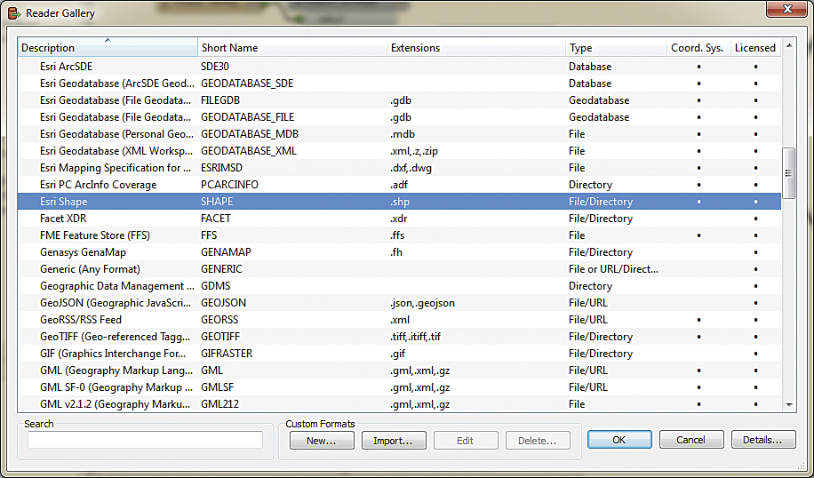814x478 pixels.
Task: Click the GMLSF short name cell
Action: tap(219, 387)
